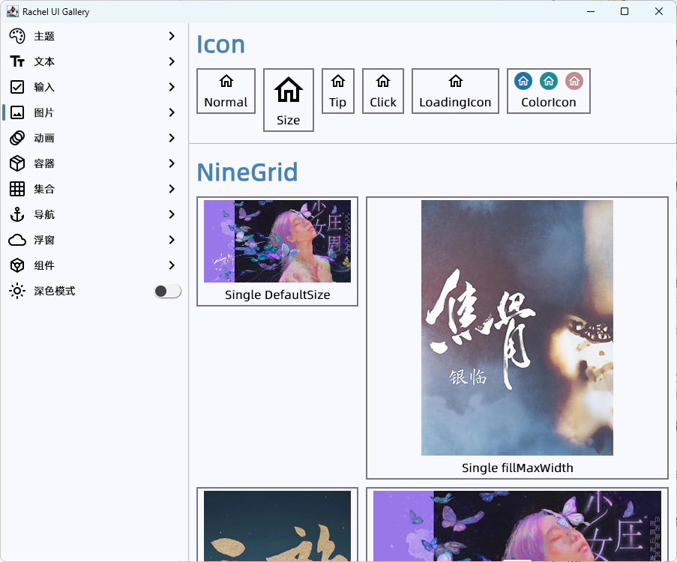
Task: Click the Rachel UI Gallery app icon
Action: 13,12
